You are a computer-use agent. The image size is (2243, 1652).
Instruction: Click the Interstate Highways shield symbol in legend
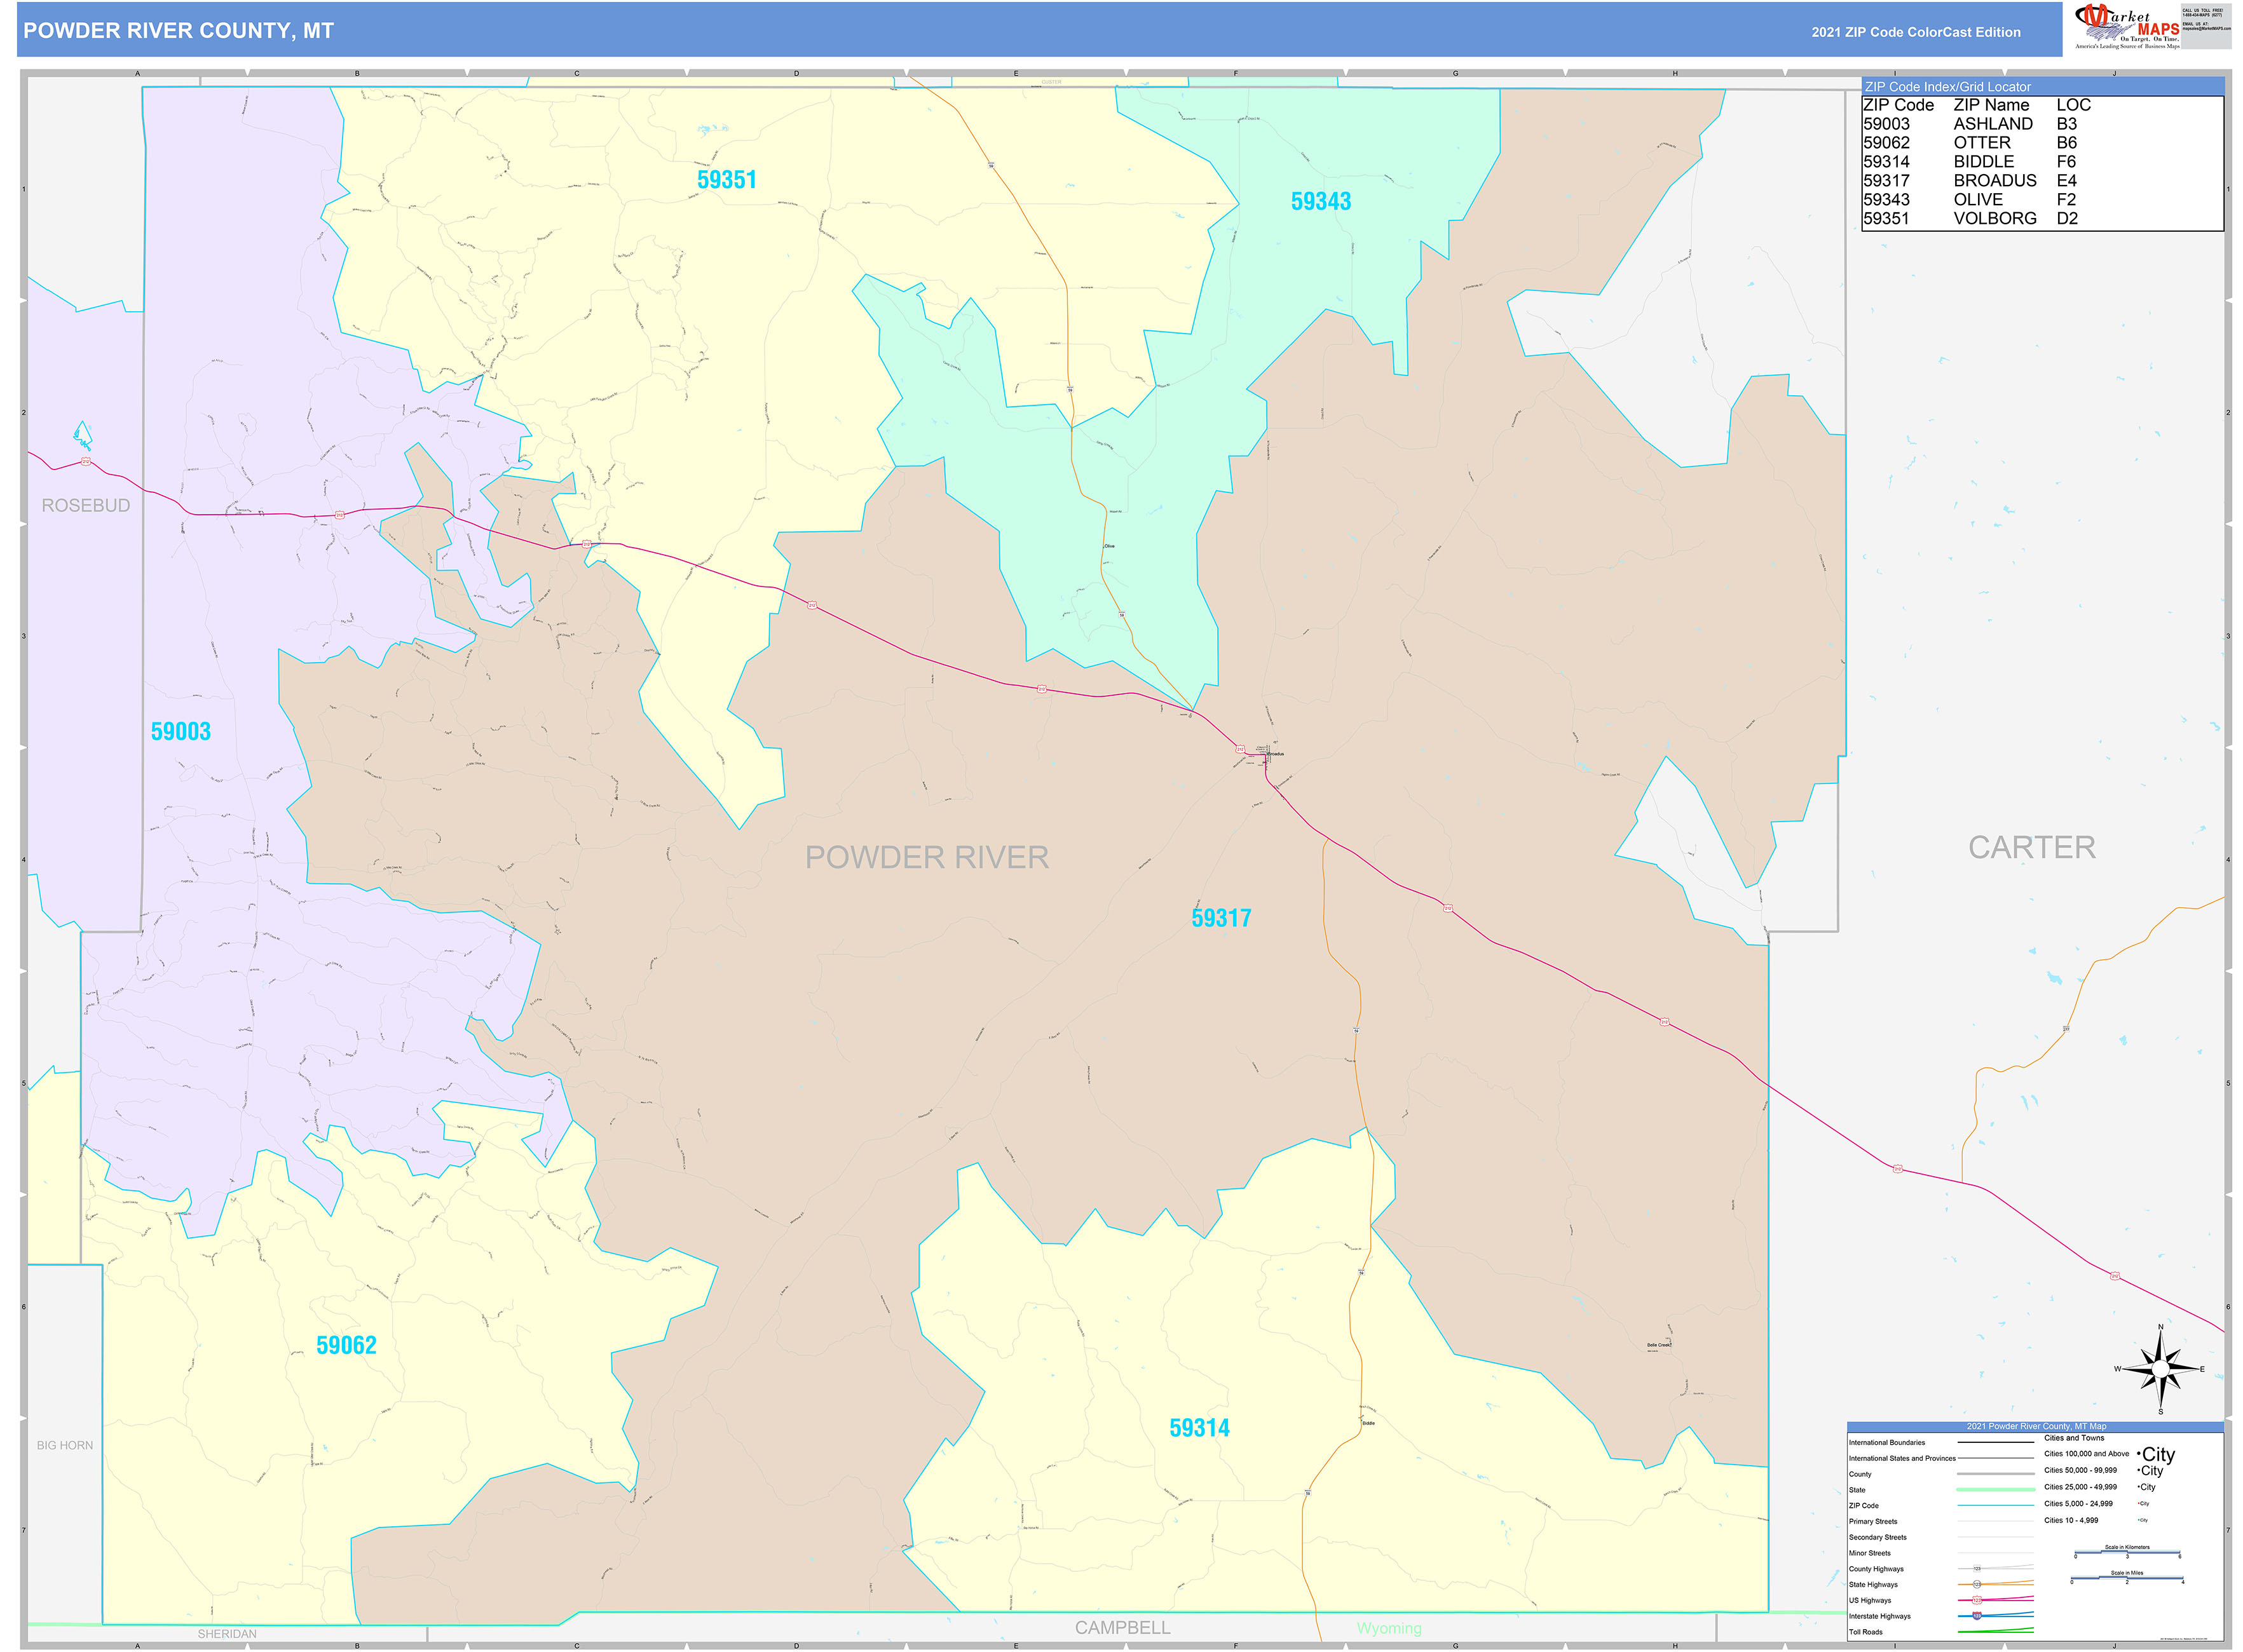click(x=1977, y=1616)
